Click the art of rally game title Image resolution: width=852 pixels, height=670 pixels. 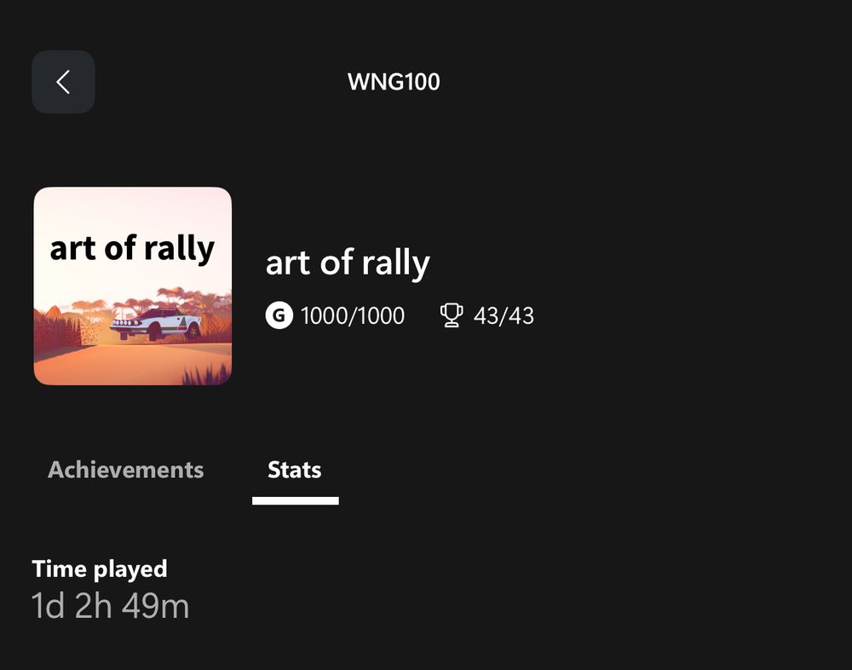348,263
